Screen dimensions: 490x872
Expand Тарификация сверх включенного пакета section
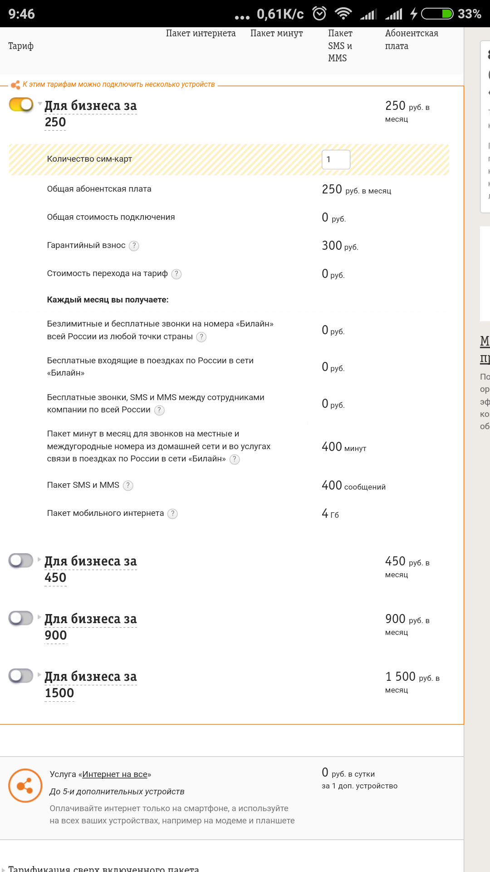[103, 868]
